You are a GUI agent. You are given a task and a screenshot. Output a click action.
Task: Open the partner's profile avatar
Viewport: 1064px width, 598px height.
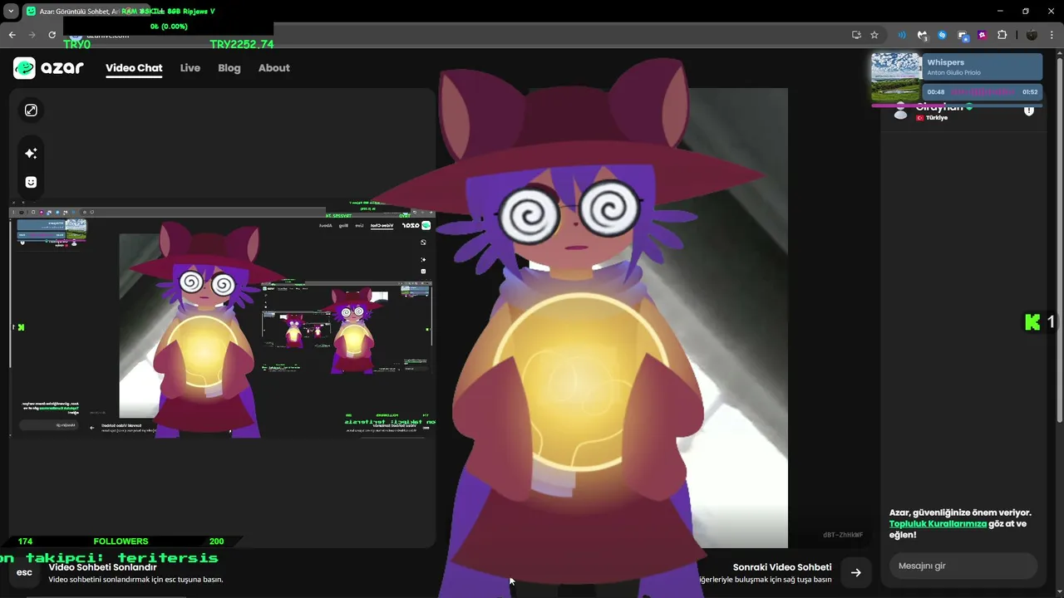900,112
